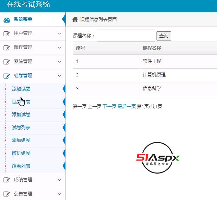Screen dimensions: 217x200
Task: Select the 软件工程 course cell
Action: click(x=178, y=61)
